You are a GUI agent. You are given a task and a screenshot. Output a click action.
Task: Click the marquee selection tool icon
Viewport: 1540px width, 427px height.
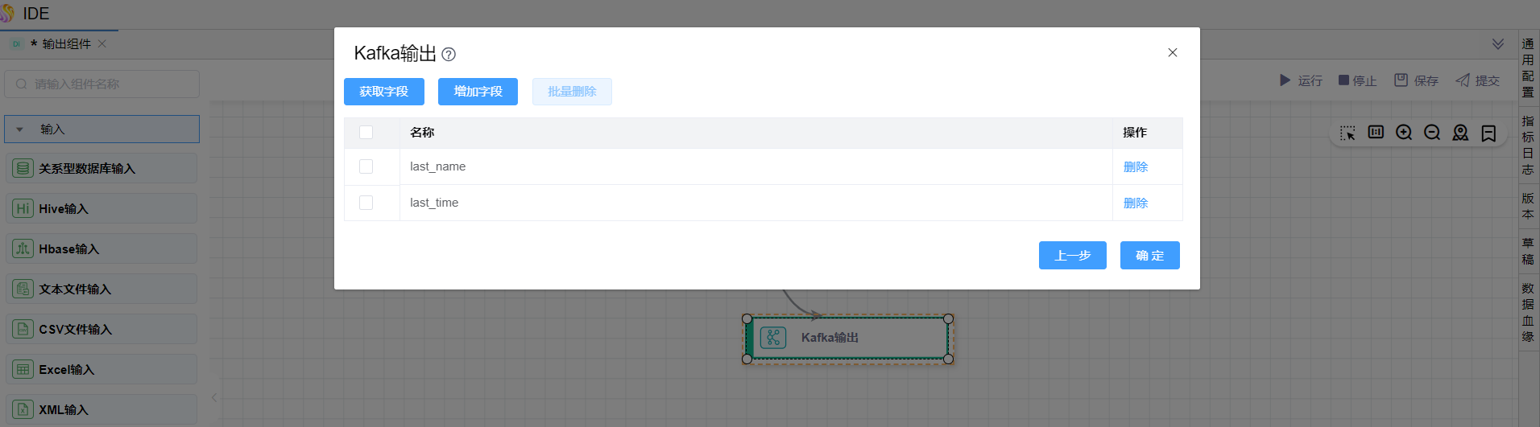[x=1347, y=133]
